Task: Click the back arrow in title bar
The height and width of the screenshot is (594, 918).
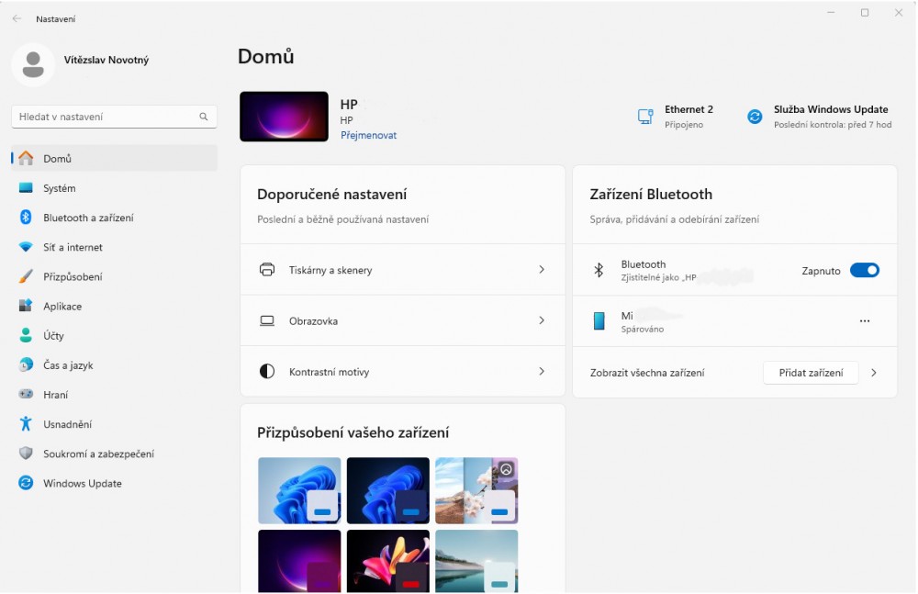Action: (17, 18)
